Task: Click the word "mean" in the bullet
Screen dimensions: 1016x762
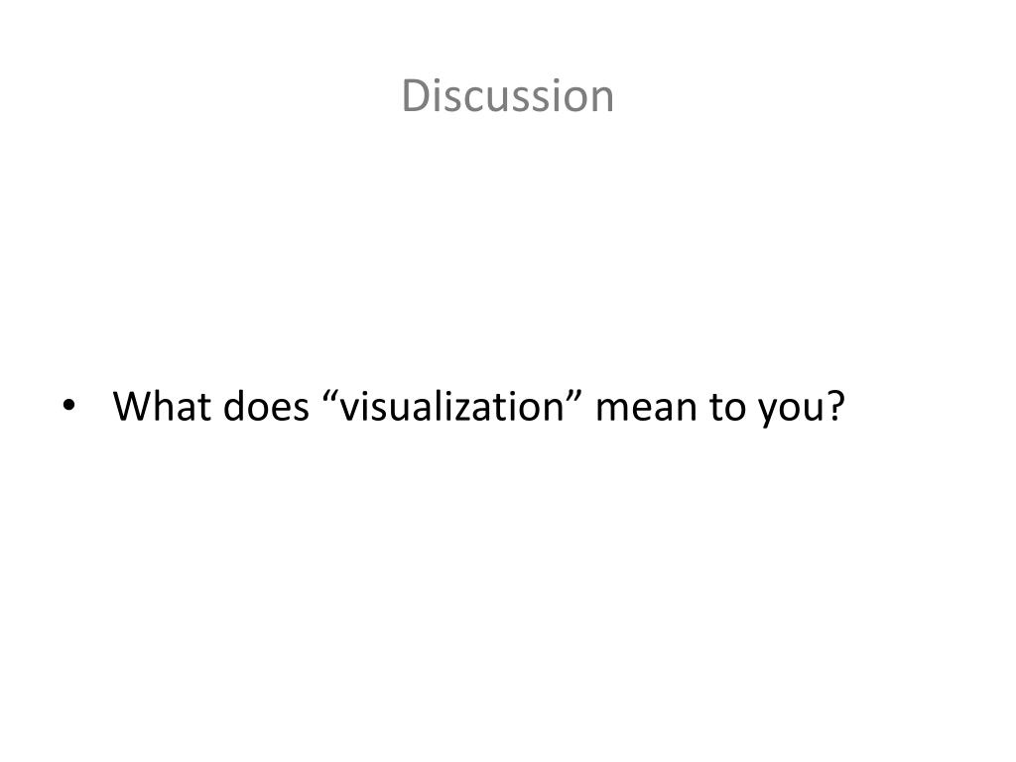Action: click(646, 410)
